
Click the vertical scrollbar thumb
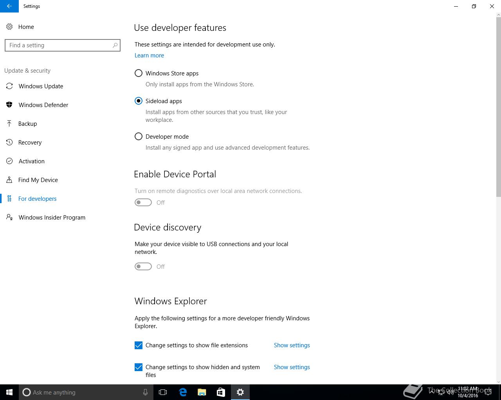tap(498, 107)
